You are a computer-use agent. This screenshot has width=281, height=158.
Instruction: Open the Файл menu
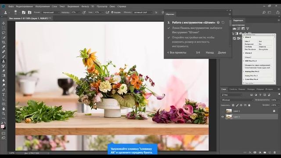tap(11, 6)
